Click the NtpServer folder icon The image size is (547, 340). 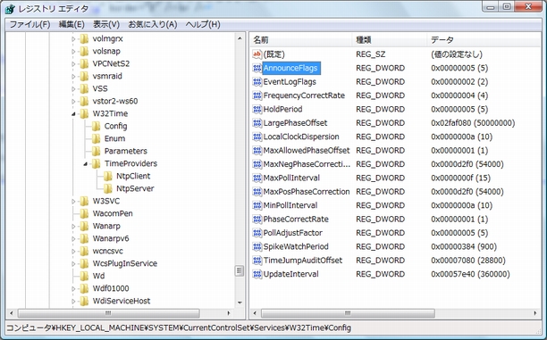coord(108,188)
